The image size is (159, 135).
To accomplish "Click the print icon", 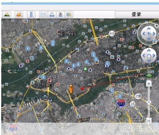I will (x=52, y=14).
